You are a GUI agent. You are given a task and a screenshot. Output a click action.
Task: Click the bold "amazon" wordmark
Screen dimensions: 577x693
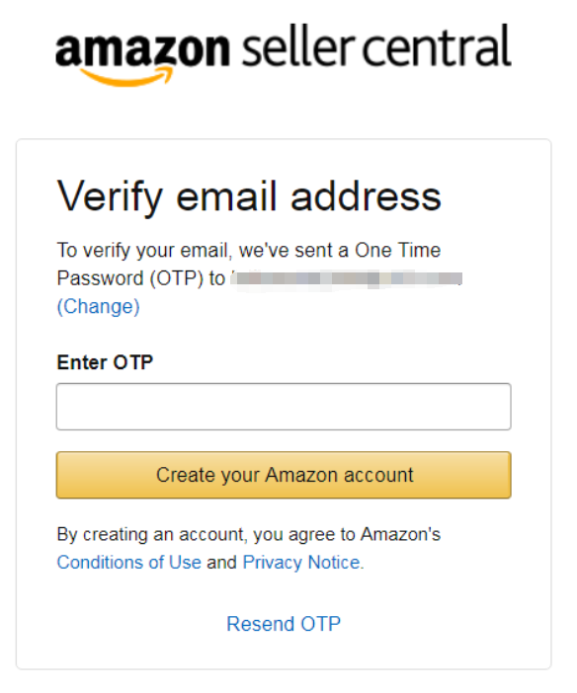(142, 50)
